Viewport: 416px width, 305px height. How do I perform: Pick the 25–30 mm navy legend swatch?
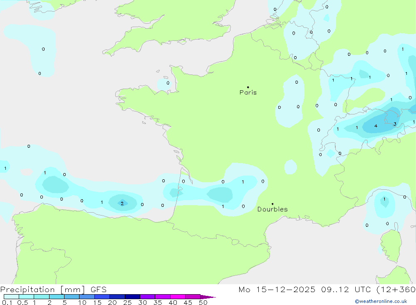[132, 297]
